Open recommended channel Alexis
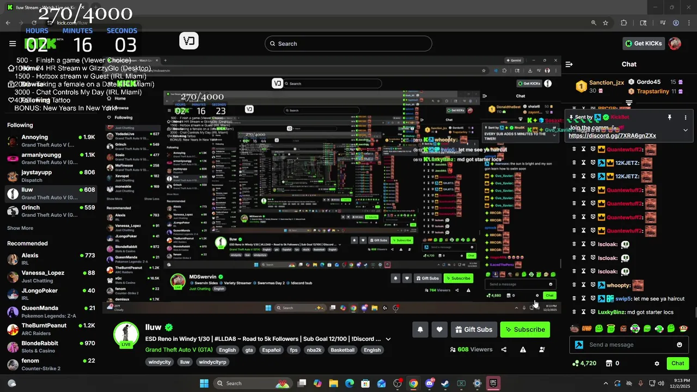Screen dimensions: 697x392 pyautogui.click(x=51, y=259)
